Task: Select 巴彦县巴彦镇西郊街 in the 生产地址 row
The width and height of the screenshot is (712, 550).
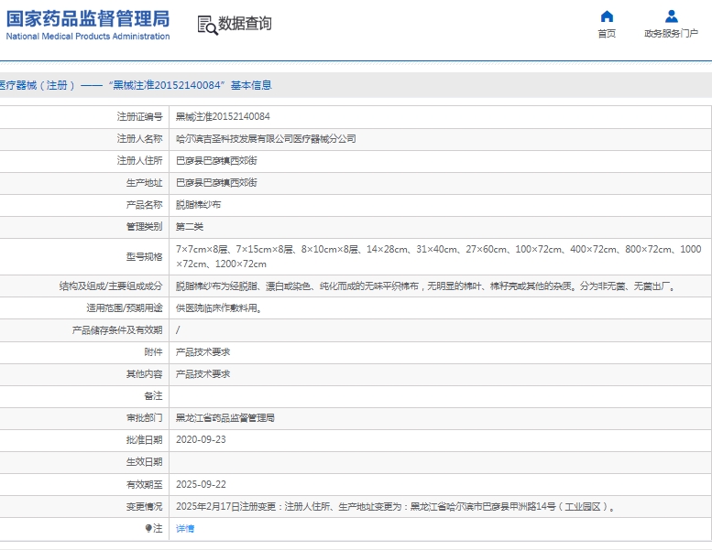Action: point(216,183)
